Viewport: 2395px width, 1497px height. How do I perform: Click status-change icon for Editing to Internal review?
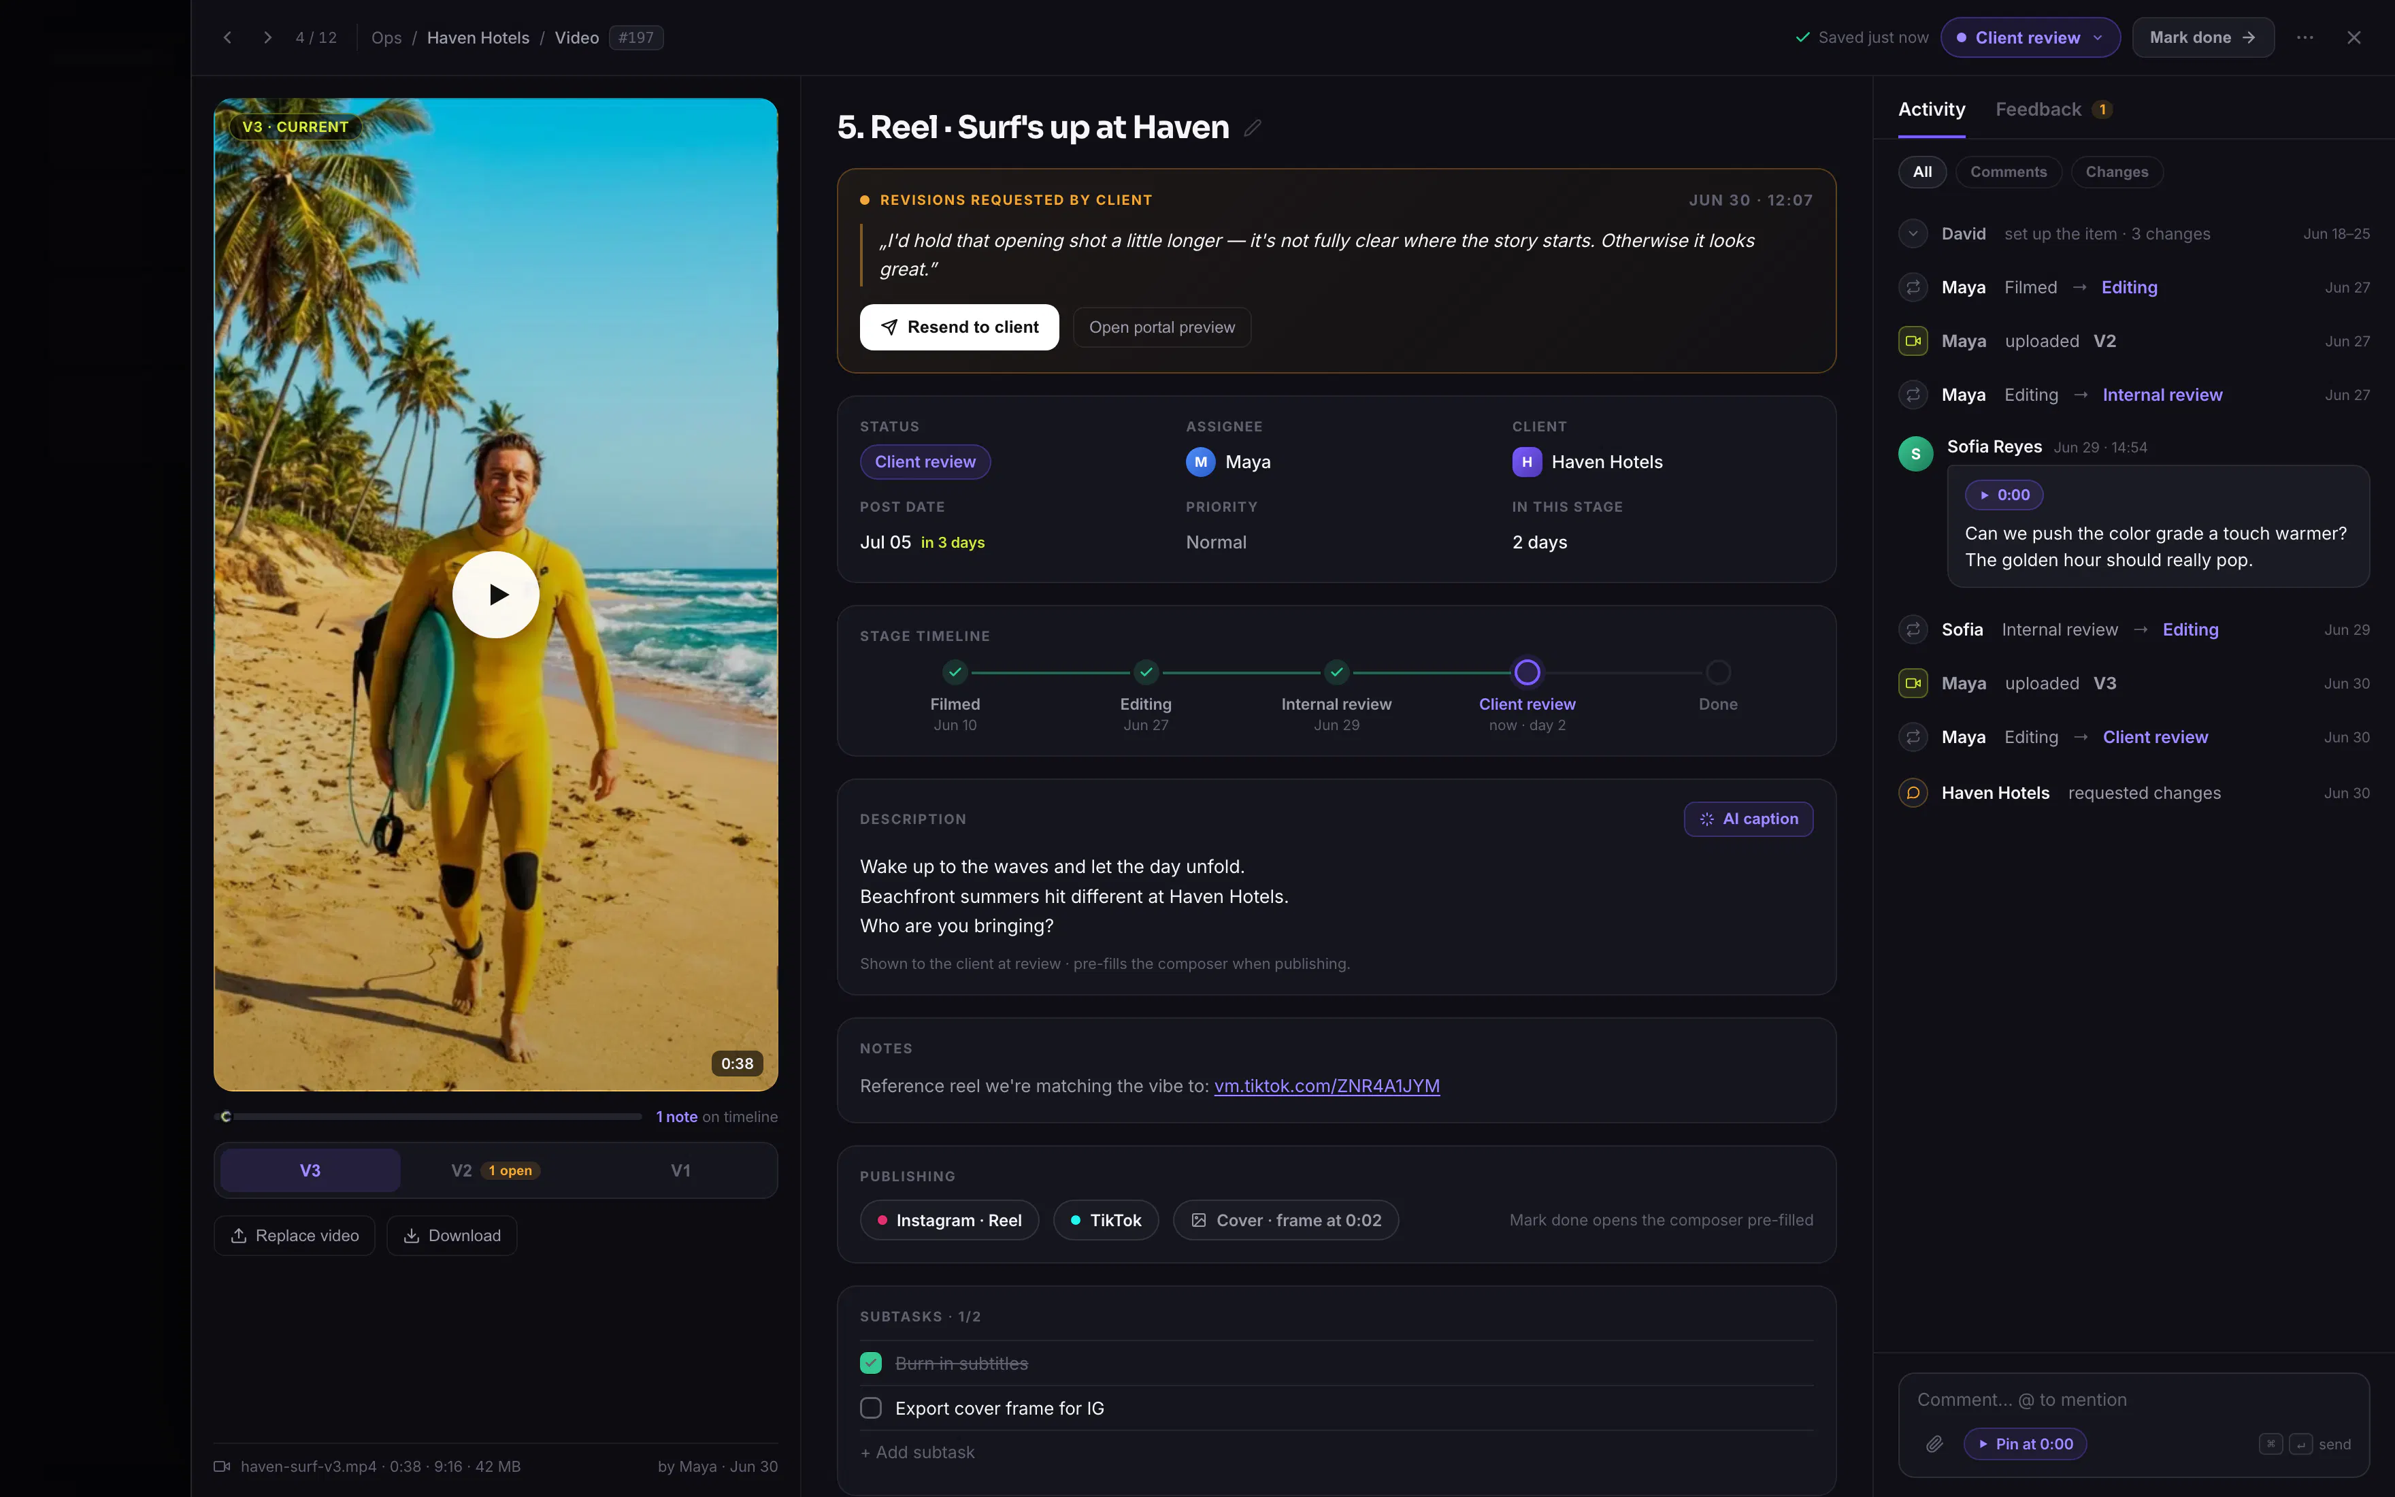1913,395
